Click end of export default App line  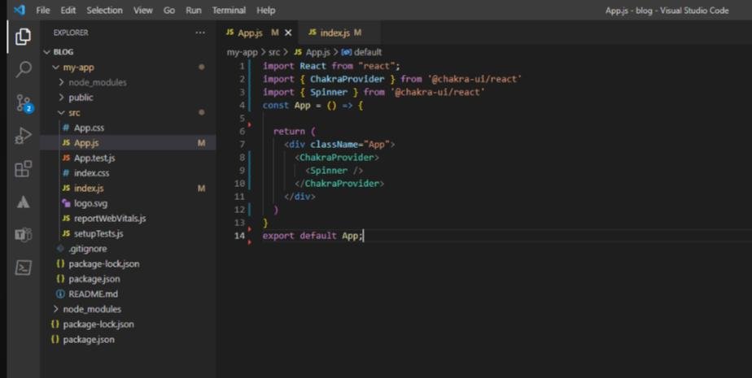[364, 236]
